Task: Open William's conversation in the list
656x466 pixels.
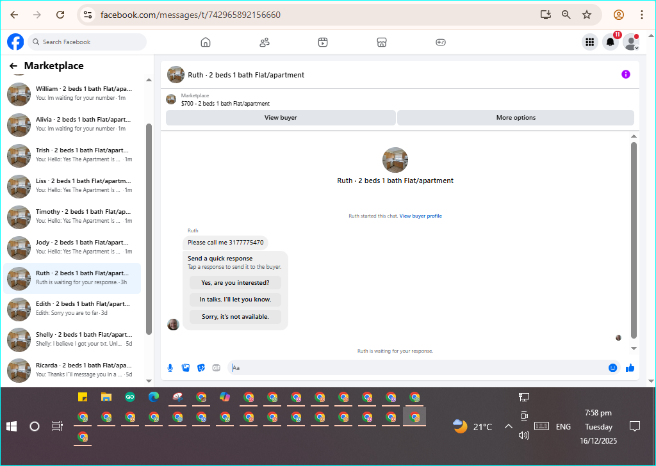Action: point(72,93)
